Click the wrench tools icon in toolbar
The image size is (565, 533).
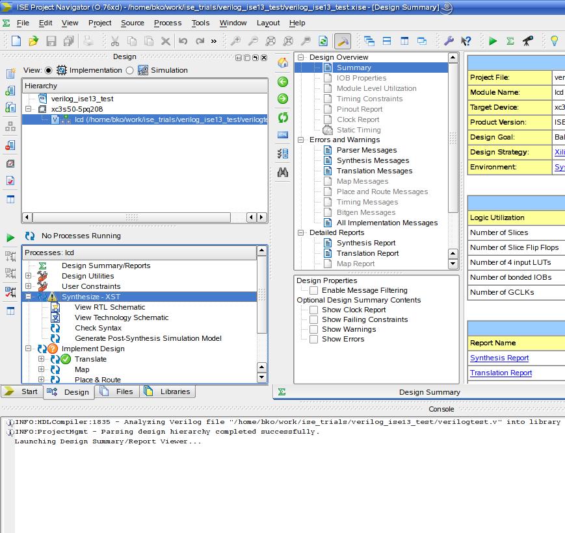[449, 41]
